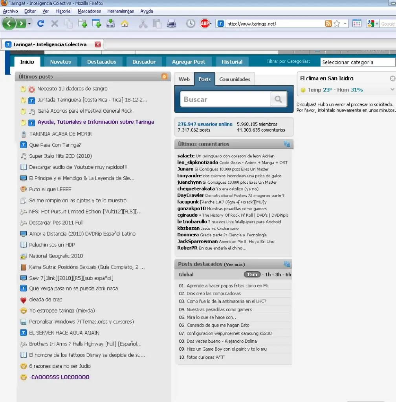Open the Adblock Plus dropdown arrow
The width and height of the screenshot is (396, 402).
pyautogui.click(x=211, y=24)
